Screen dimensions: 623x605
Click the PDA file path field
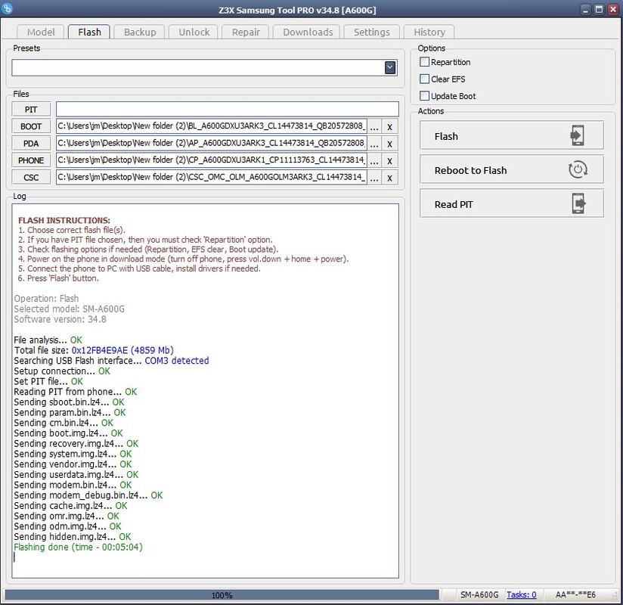212,143
